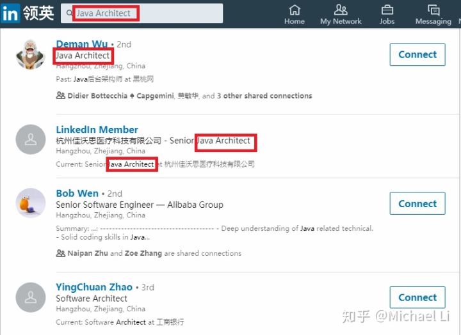Connect with Deman Wu

click(417, 54)
